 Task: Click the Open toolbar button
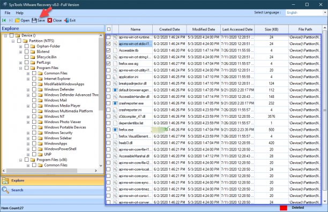(23, 20)
